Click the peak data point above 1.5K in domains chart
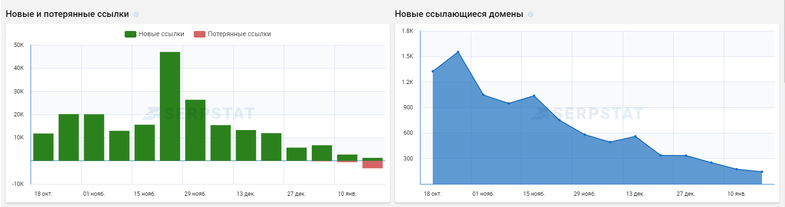This screenshot has width=785, height=207. [458, 52]
